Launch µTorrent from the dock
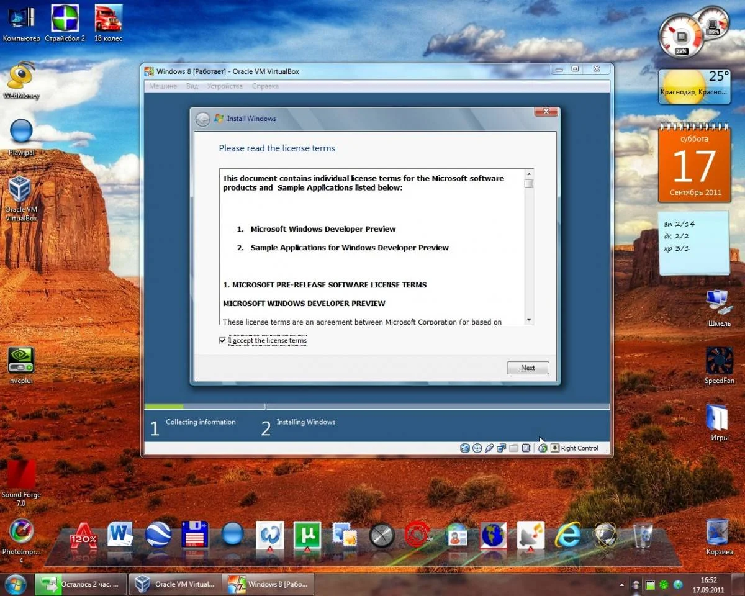The height and width of the screenshot is (596, 745). coord(307,535)
